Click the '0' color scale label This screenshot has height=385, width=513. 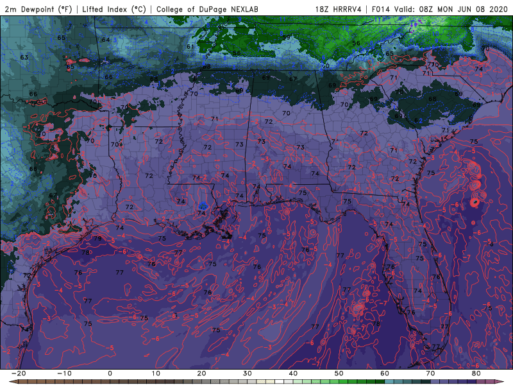point(110,373)
